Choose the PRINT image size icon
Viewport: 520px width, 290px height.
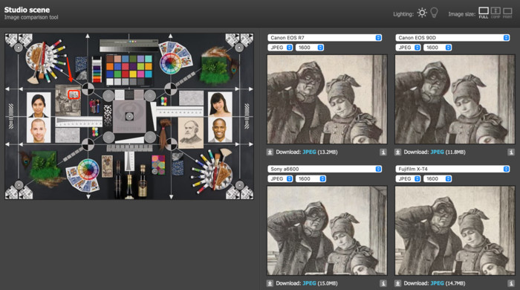pos(507,13)
